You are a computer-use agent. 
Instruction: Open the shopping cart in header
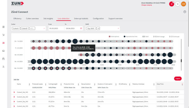(x=178, y=4)
